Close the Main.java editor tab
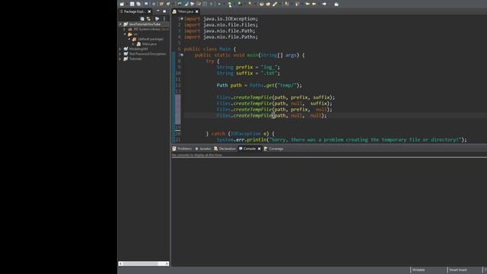487x274 pixels. [196, 11]
